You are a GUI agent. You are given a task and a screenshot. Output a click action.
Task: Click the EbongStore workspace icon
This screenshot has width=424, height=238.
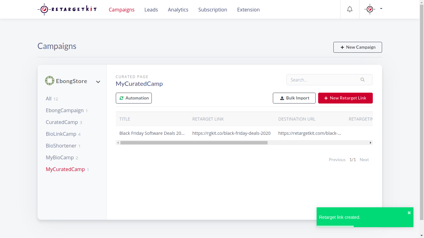[x=50, y=81]
